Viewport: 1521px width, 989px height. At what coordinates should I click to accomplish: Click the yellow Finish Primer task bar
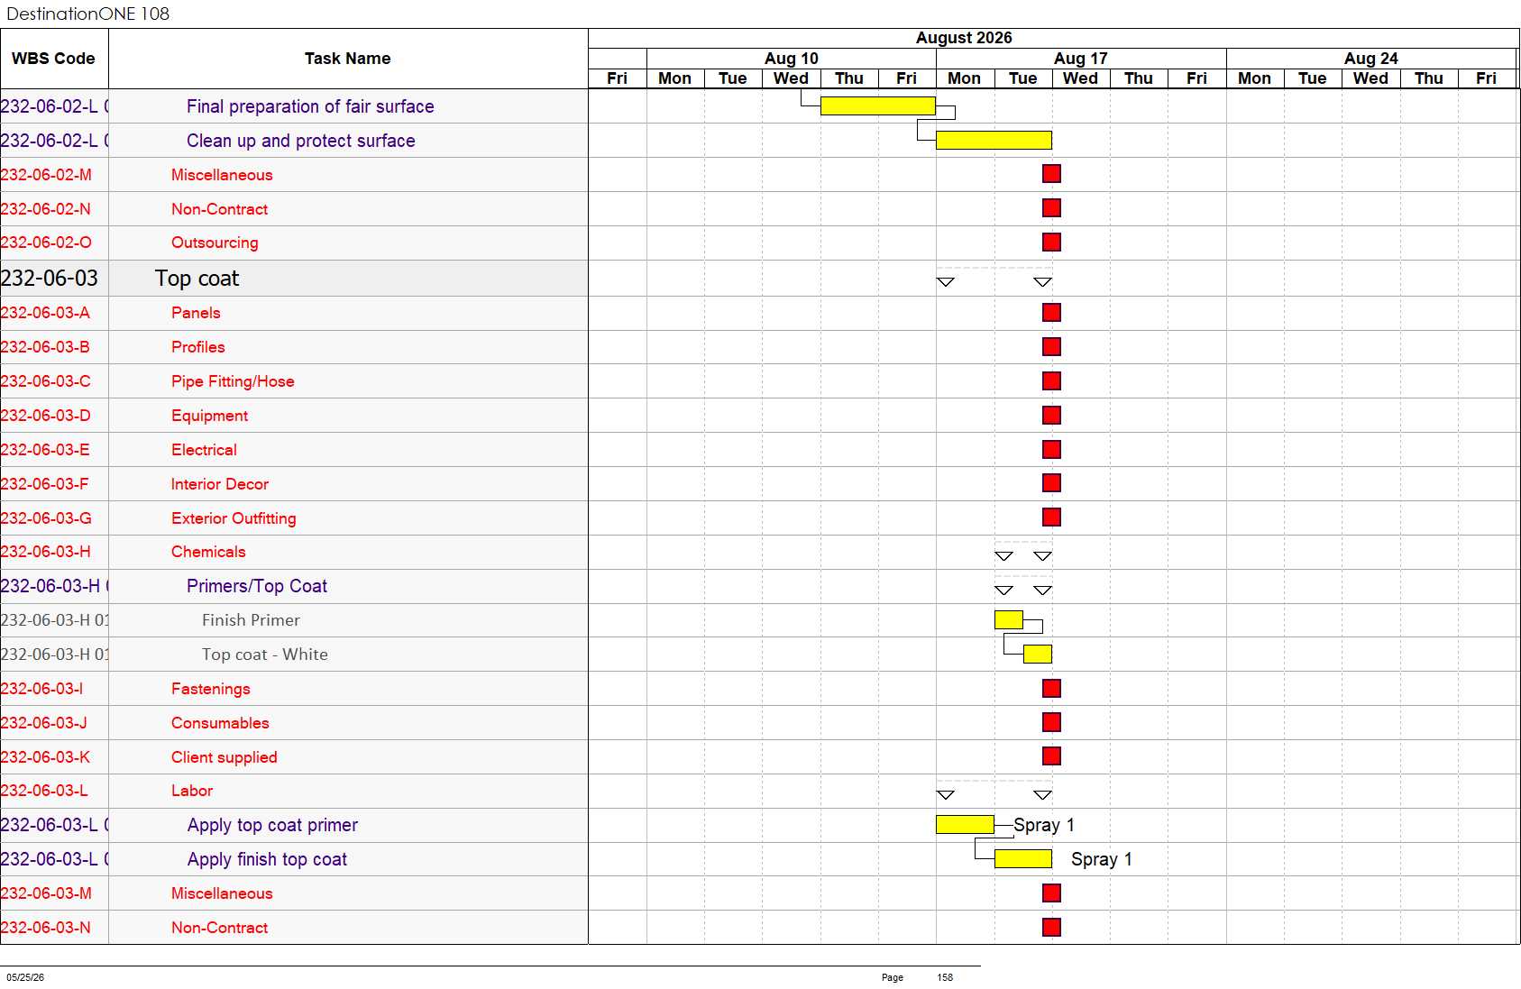(1009, 620)
